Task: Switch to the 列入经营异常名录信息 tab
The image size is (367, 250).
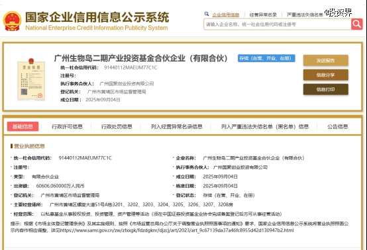Action: (x=177, y=126)
